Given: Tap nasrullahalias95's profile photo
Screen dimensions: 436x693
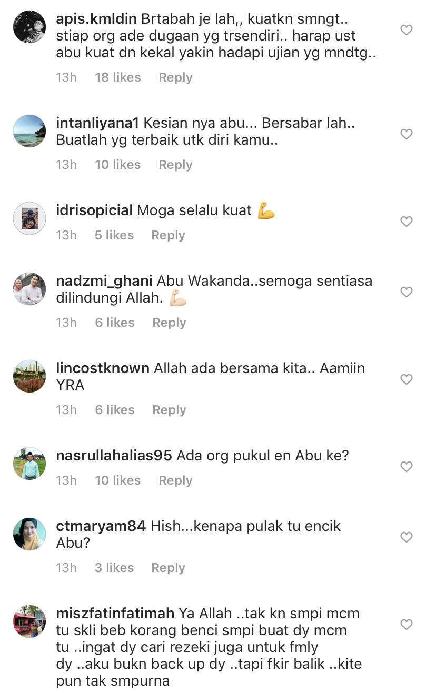Looking at the screenshot, I should [29, 463].
